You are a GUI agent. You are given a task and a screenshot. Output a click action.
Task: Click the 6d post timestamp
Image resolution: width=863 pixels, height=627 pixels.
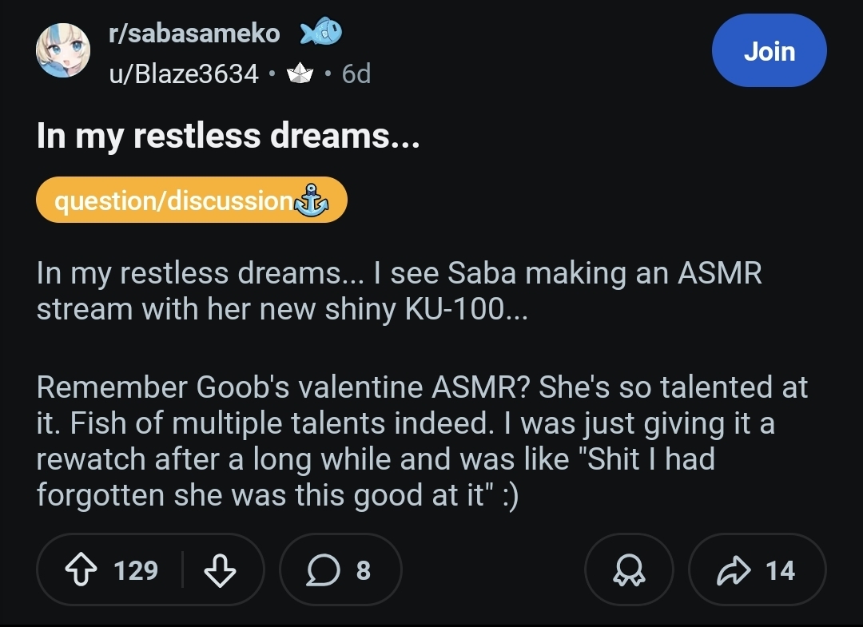coord(356,74)
